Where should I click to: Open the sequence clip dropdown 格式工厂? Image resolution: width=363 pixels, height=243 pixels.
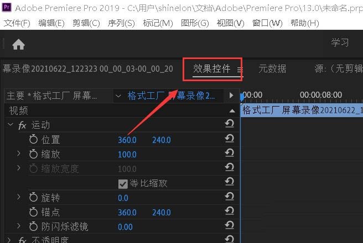pos(118,96)
